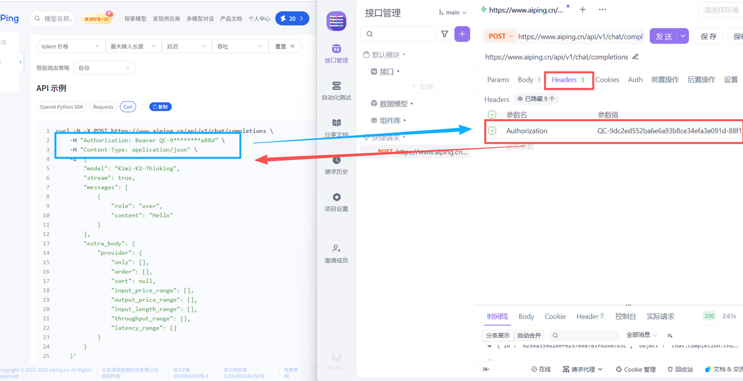Click the sort icon beside 全部消息
743x381 pixels.
pos(670,335)
